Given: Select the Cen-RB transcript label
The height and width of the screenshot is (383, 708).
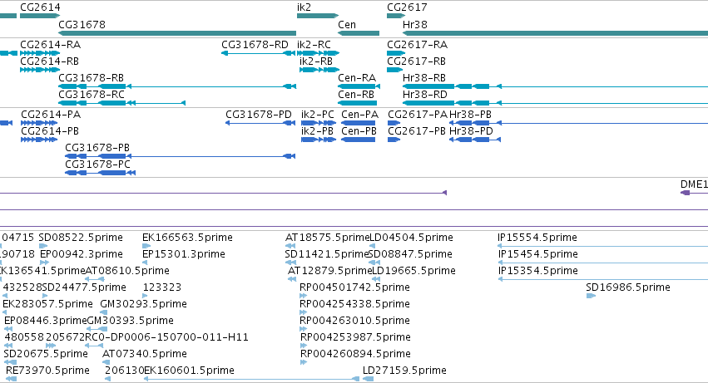Looking at the screenshot, I should click(356, 95).
